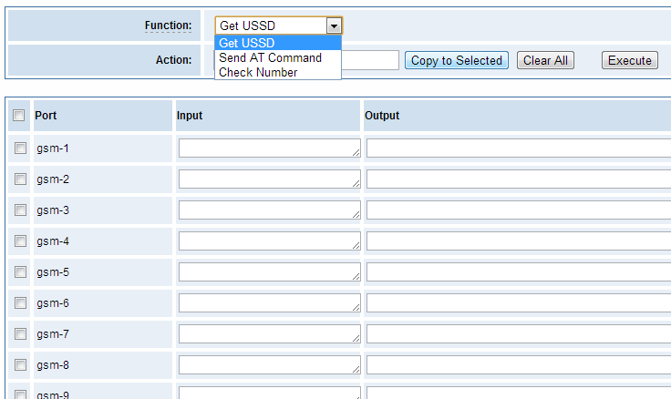Focus the gsm-1 Input text area
671x399 pixels.
(x=269, y=148)
